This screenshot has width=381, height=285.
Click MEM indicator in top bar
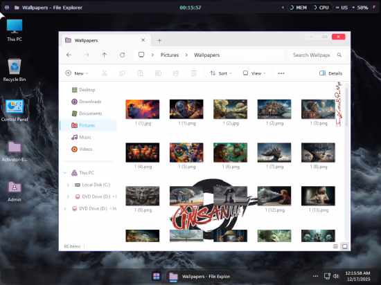pos(299,8)
